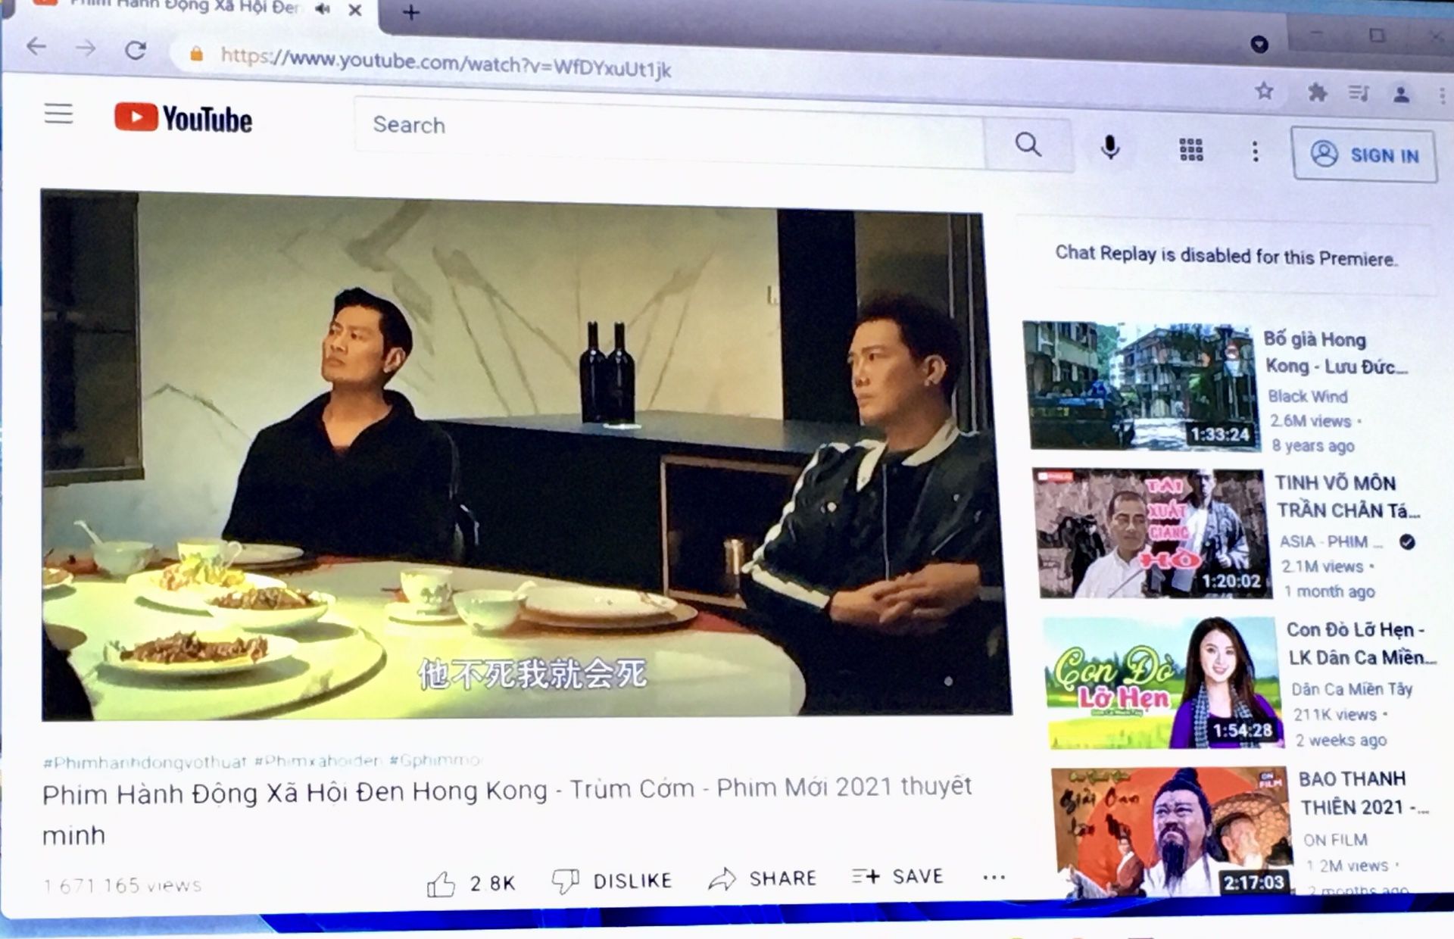Click the Bố già Hong Kong title link
This screenshot has width=1454, height=939.
tap(1336, 353)
